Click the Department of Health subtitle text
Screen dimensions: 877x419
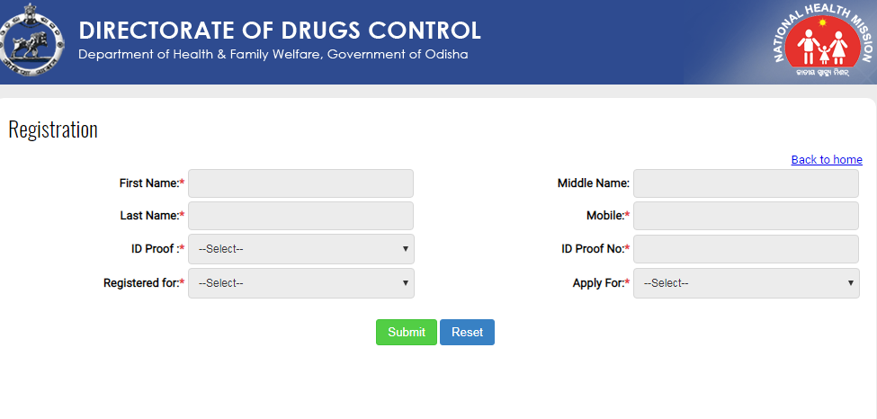click(273, 55)
